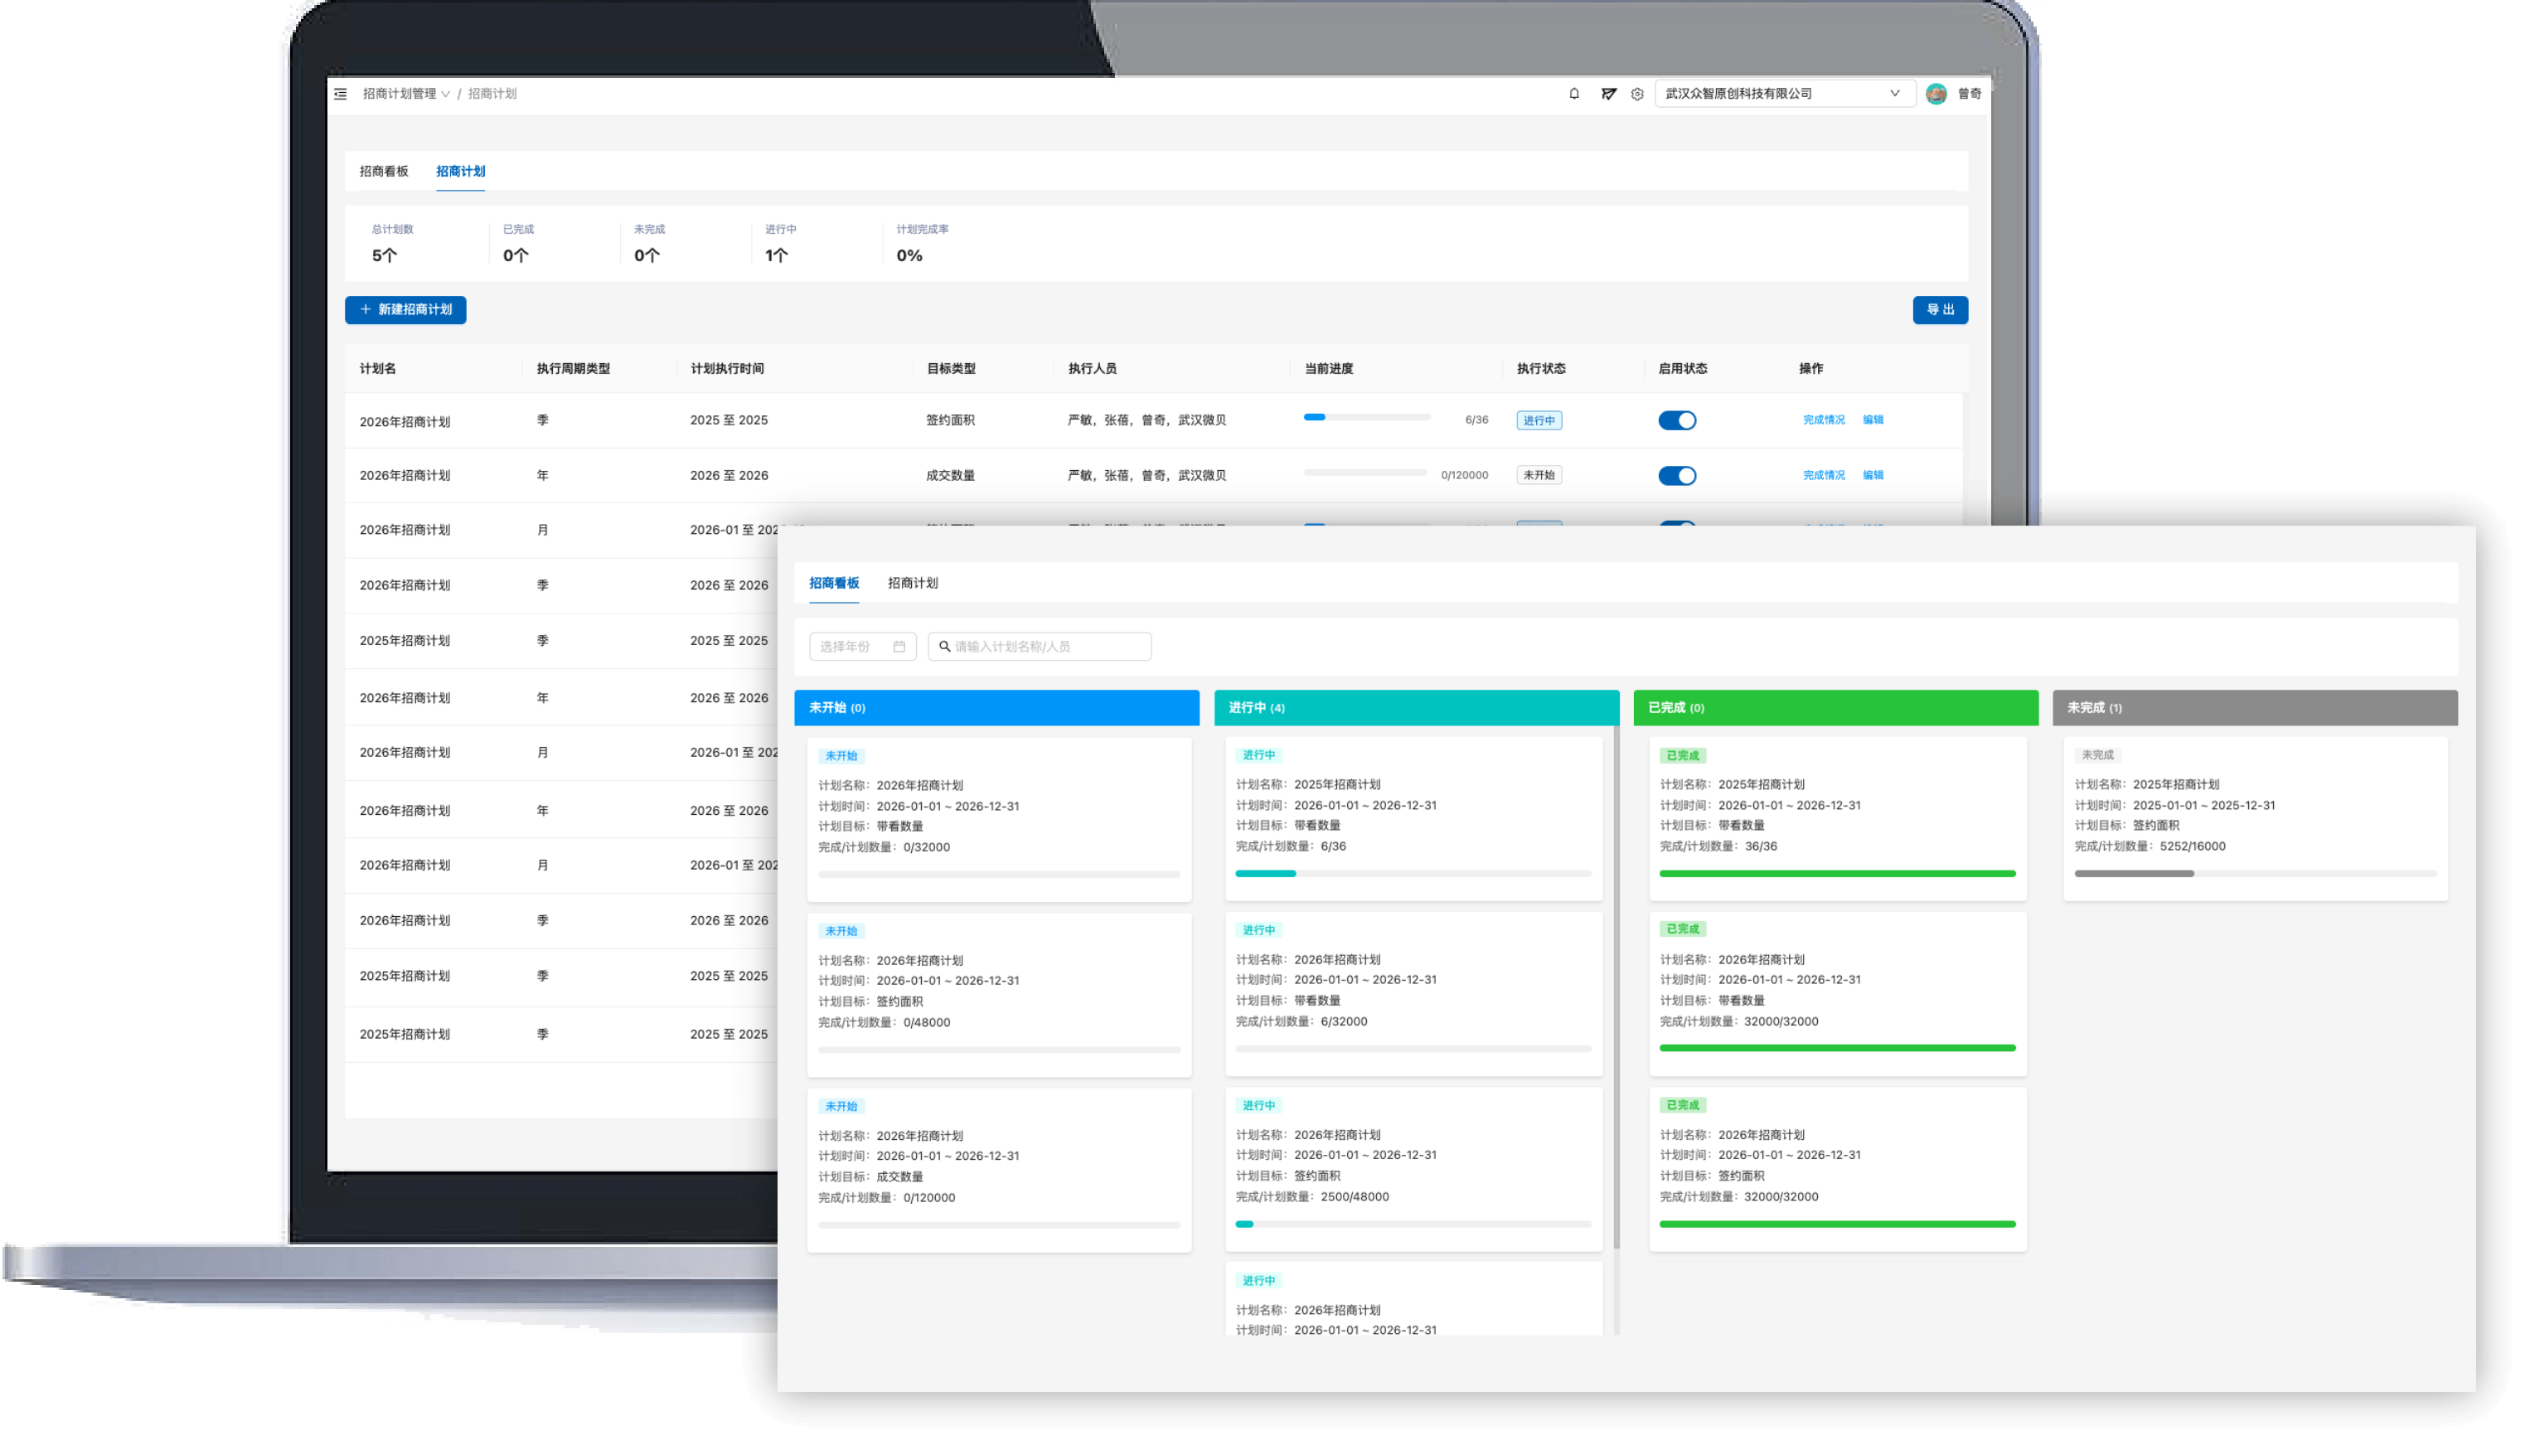Image resolution: width=2535 pixels, height=1450 pixels.
Task: Click the 未开始 status tag in the table
Action: click(x=1539, y=475)
